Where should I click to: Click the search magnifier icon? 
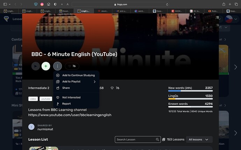[157, 140]
